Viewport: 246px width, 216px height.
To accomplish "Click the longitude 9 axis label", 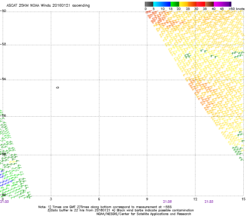I will click(147, 199).
